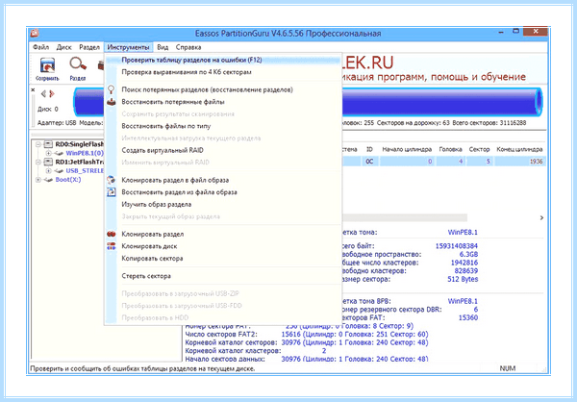The height and width of the screenshot is (402, 577).
Task: Click the Начало цилиндра column header
Action: pos(407,149)
